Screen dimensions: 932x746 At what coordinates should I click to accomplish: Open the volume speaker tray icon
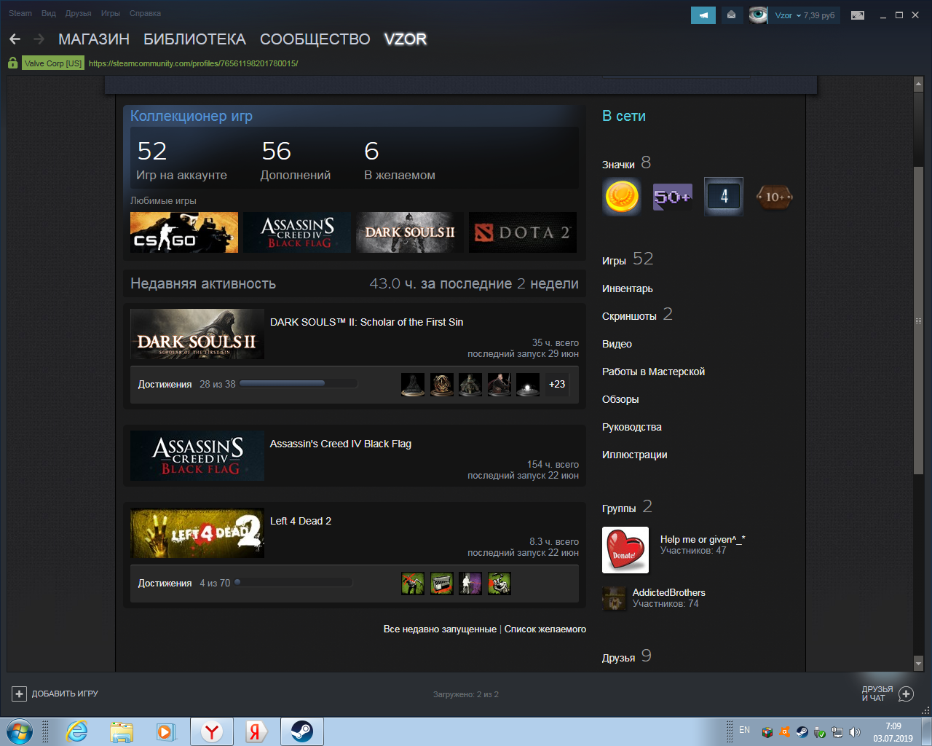854,732
